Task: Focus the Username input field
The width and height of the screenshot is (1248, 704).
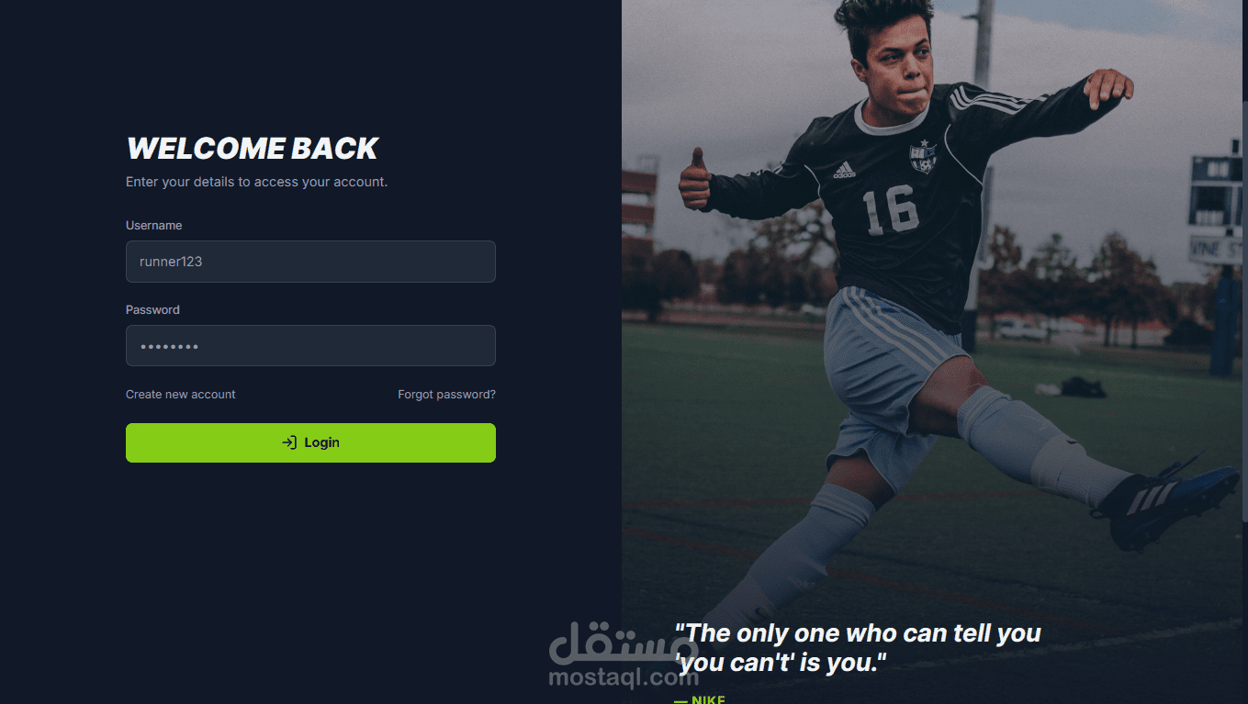Action: click(x=310, y=262)
